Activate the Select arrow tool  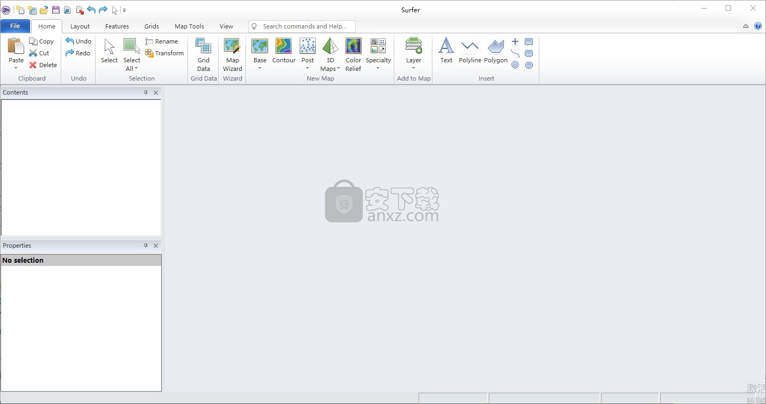point(109,51)
